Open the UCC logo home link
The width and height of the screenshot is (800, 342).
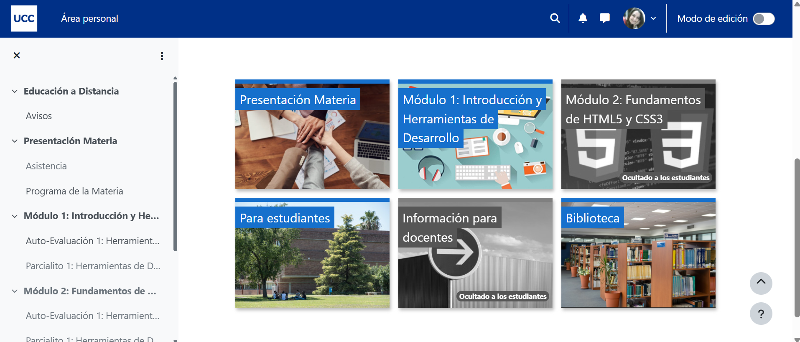24,18
